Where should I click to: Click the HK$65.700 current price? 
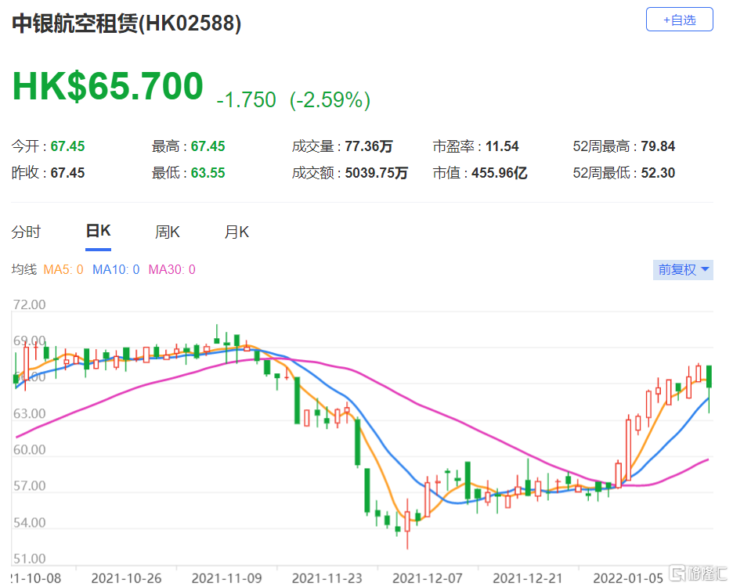[107, 87]
